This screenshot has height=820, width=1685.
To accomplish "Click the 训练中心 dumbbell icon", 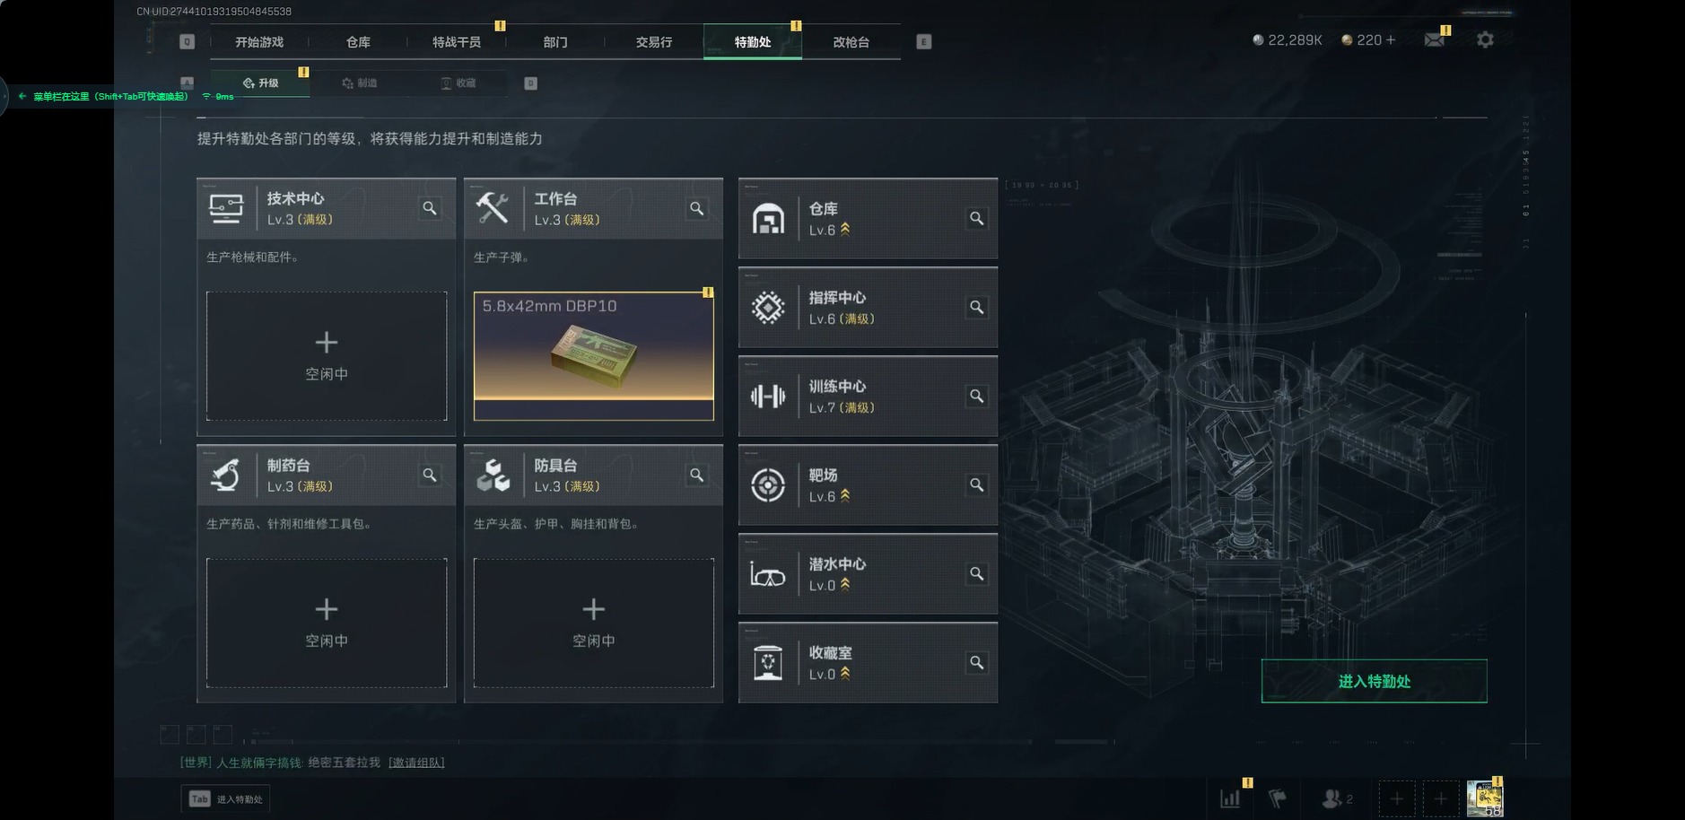I will 768,397.
